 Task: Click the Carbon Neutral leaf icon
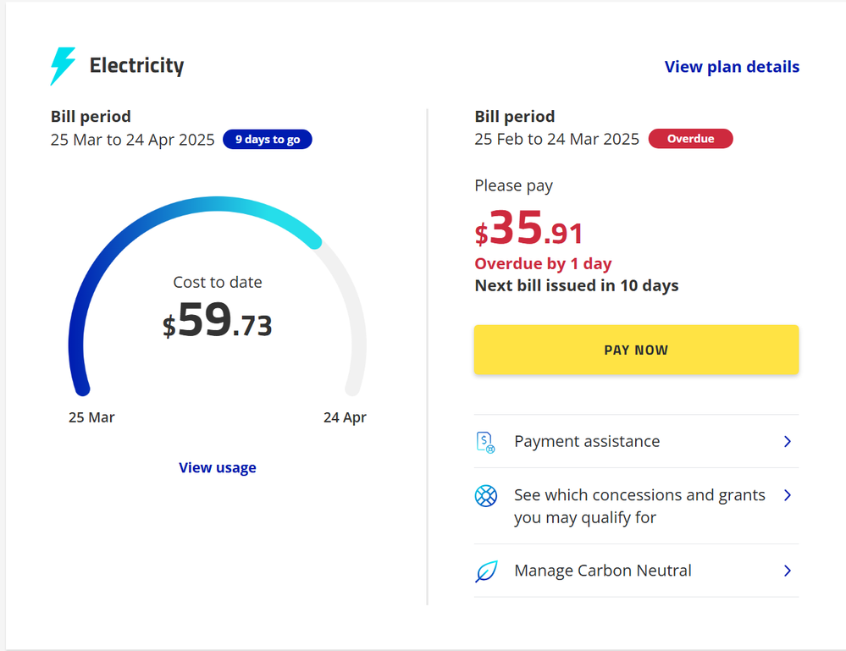pyautogui.click(x=486, y=571)
